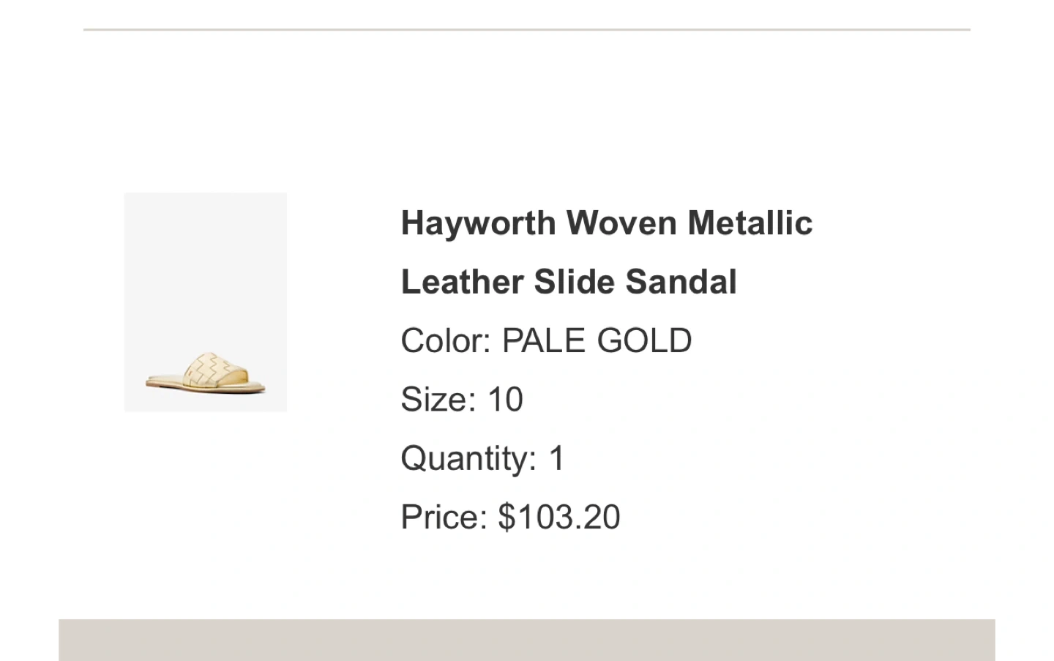Click the size value "10"

(505, 400)
